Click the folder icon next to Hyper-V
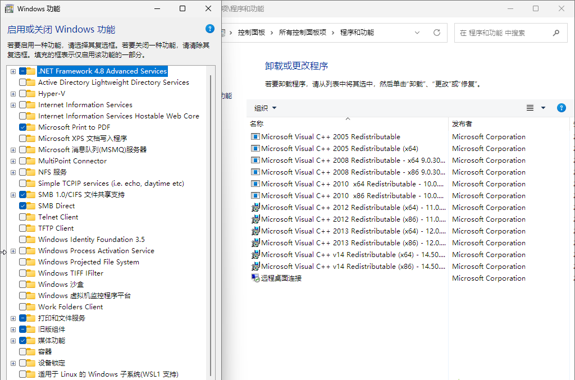Screen dimensions: 575x380 31,93
